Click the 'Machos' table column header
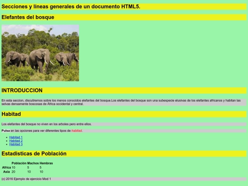This screenshot has height=186, width=248. pyautogui.click(x=33, y=163)
